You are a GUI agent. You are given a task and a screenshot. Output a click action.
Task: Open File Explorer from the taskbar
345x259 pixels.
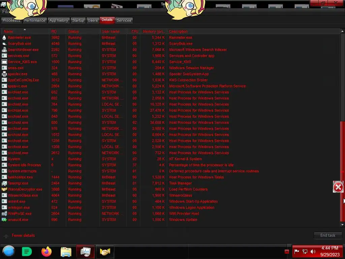(x=66, y=252)
